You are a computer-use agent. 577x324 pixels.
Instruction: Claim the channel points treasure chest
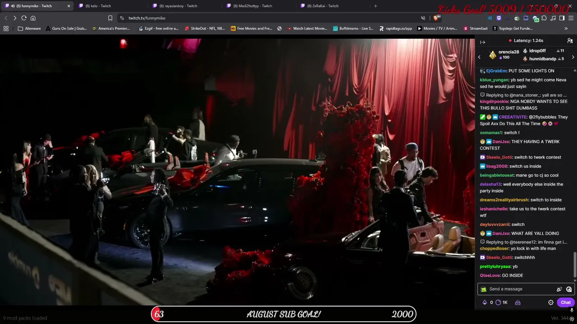[517, 302]
